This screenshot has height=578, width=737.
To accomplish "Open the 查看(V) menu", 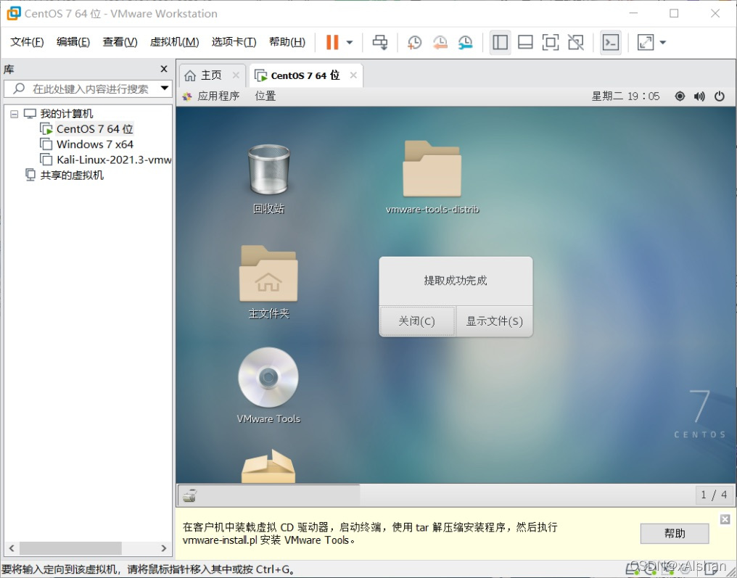I will (120, 42).
